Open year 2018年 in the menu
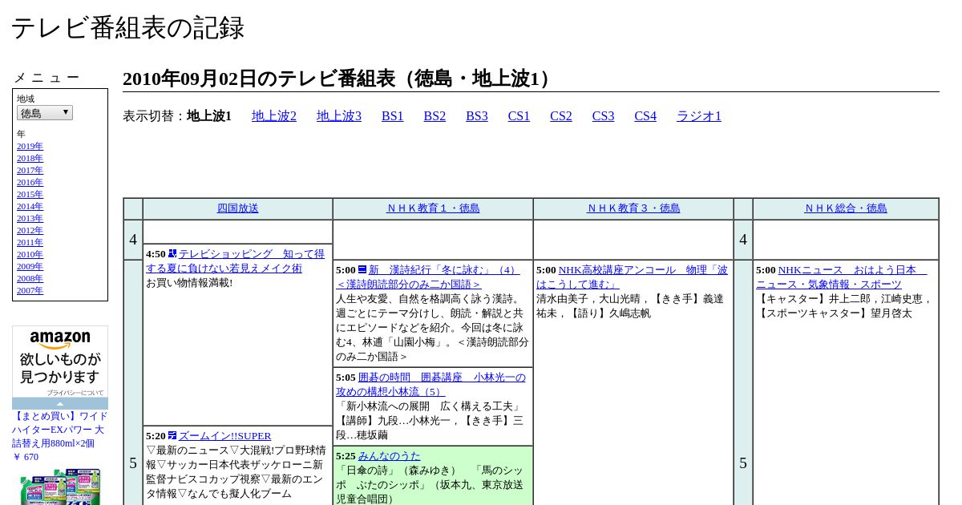Viewport: 962px width, 505px height. pyautogui.click(x=30, y=158)
